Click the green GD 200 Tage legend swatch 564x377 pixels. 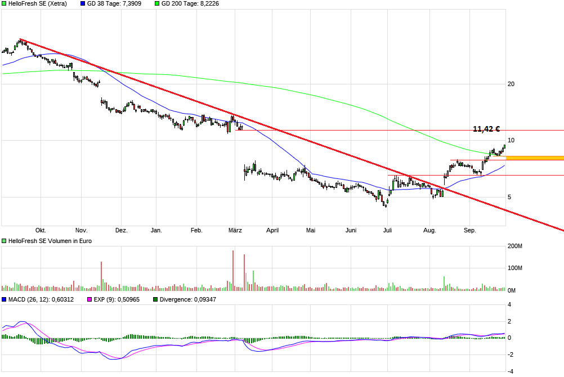tap(157, 3)
